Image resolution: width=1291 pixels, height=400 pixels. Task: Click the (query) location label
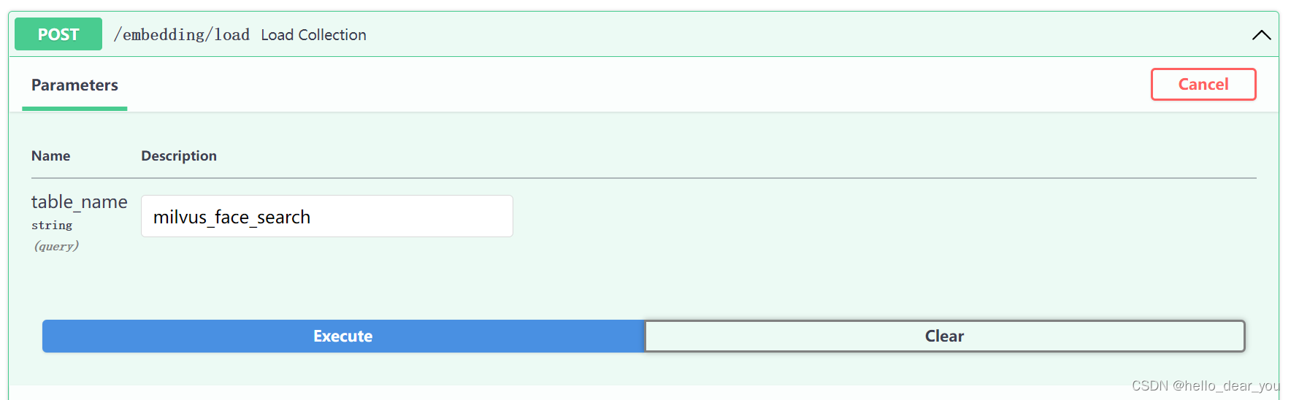click(x=56, y=246)
